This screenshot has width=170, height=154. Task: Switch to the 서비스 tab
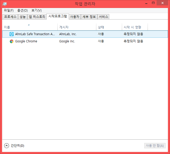pos(103,17)
